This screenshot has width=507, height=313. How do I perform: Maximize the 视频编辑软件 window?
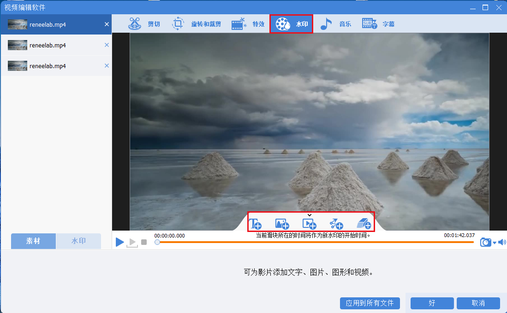coord(485,7)
